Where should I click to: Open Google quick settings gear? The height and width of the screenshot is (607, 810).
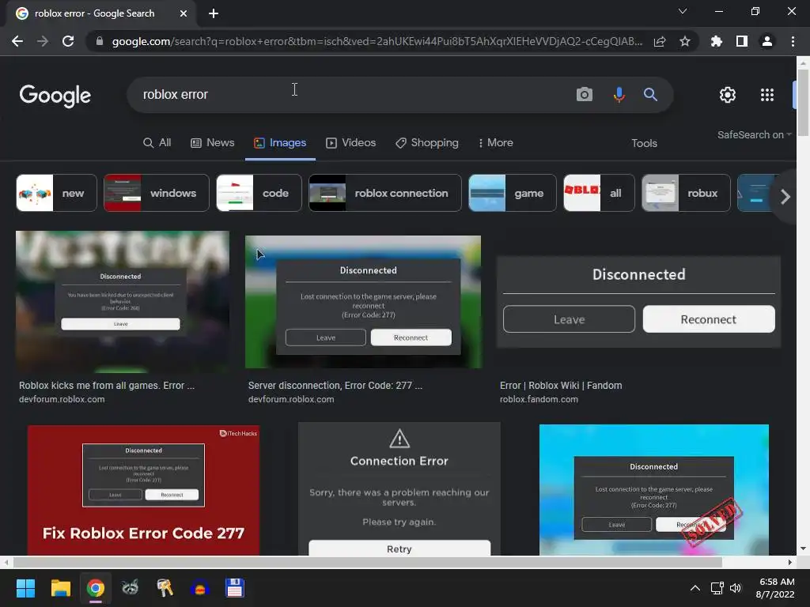click(x=728, y=95)
